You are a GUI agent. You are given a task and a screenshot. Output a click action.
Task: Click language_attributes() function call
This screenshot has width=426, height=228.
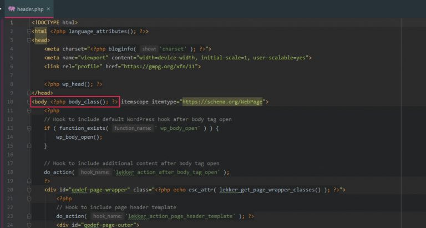click(x=102, y=32)
